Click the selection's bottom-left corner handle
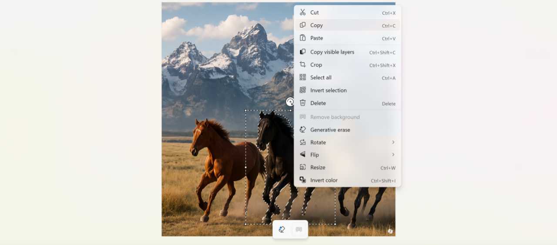Image resolution: width=557 pixels, height=245 pixels. tap(245, 224)
